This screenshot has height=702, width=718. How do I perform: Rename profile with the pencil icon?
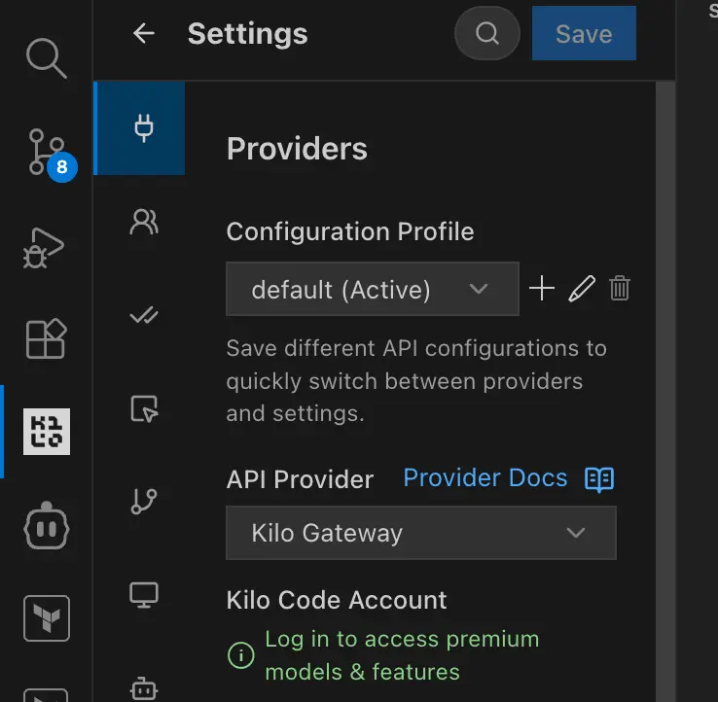click(582, 289)
